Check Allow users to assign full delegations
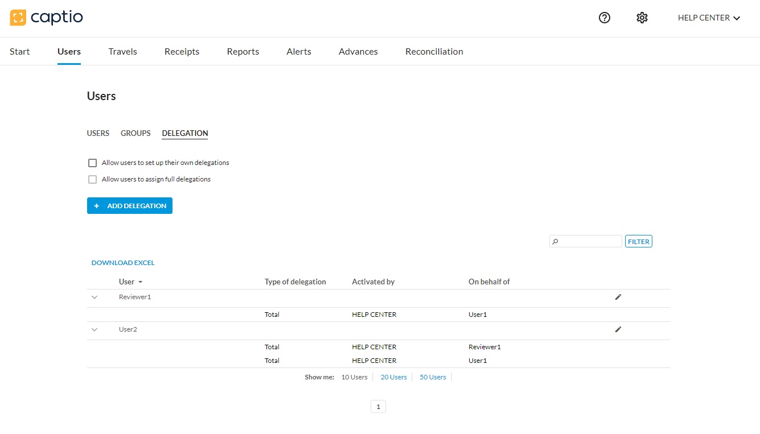Screen dimensions: 760x434 pyautogui.click(x=93, y=180)
